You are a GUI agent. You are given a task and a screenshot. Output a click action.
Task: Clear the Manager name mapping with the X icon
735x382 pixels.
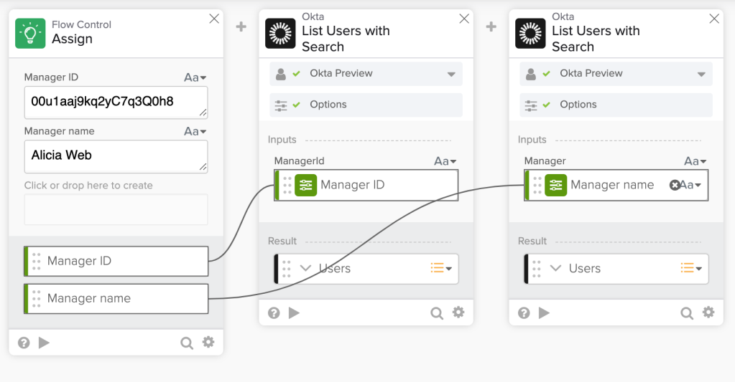coord(675,185)
